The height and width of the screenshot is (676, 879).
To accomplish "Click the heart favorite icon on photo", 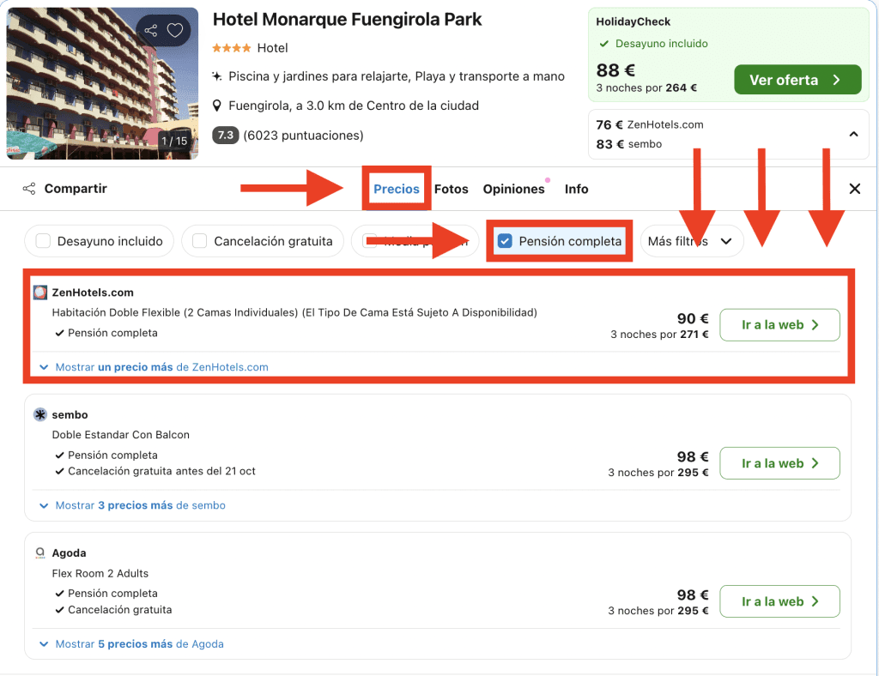I will point(175,31).
